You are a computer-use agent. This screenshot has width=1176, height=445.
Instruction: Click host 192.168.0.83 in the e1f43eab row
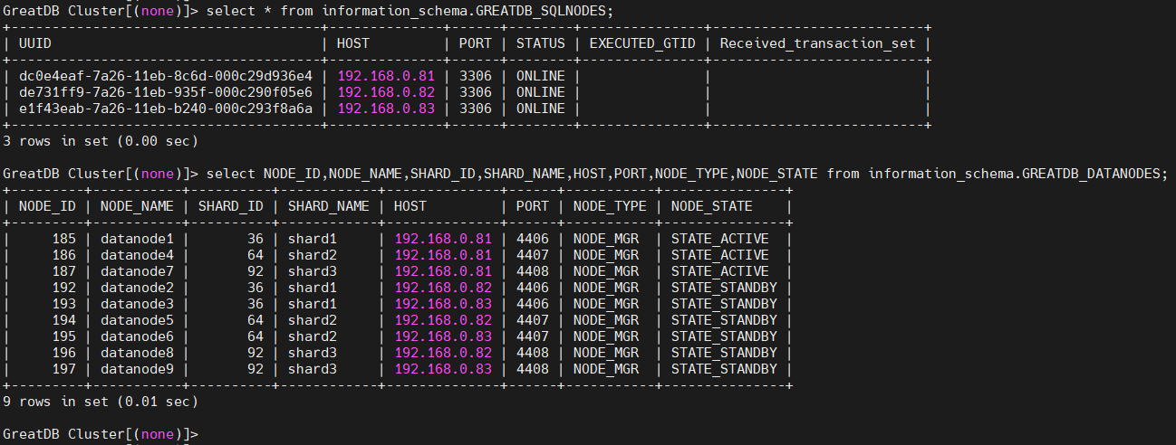pos(386,109)
